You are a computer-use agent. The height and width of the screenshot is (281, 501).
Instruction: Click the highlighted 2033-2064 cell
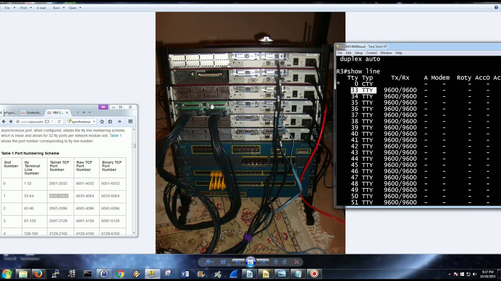[x=58, y=196]
